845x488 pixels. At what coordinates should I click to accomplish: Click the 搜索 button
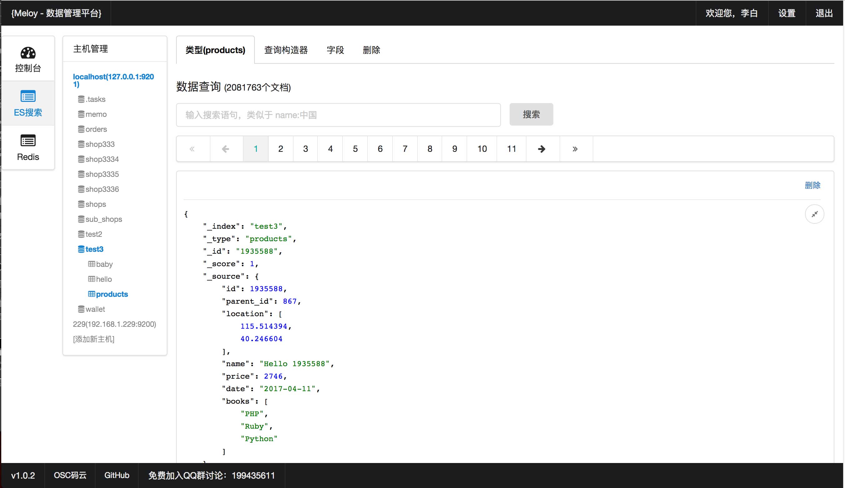[x=531, y=115]
